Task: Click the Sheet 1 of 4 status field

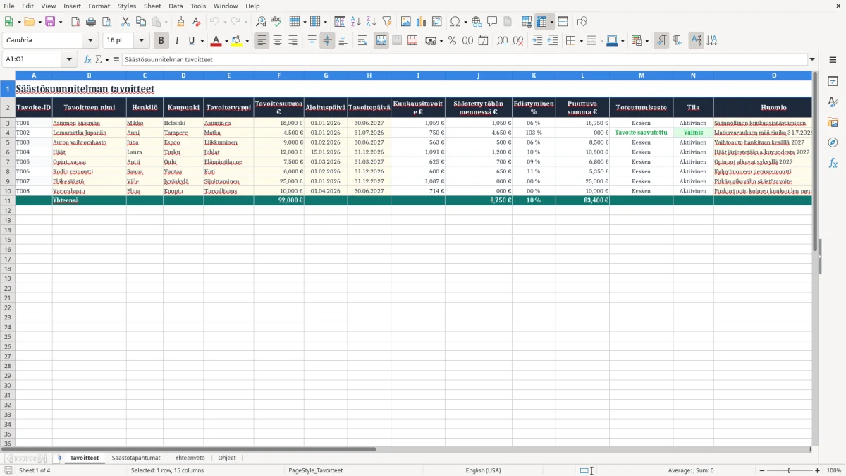Action: 35,470
